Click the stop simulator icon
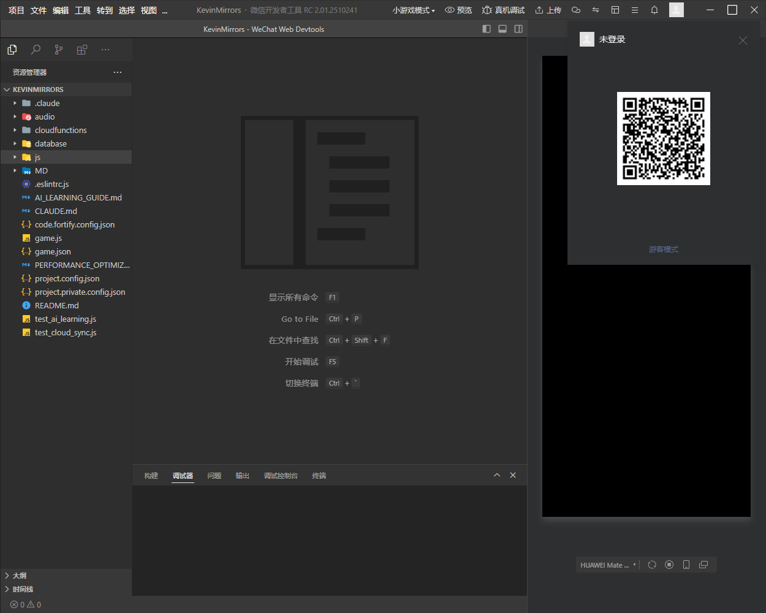 tap(669, 565)
